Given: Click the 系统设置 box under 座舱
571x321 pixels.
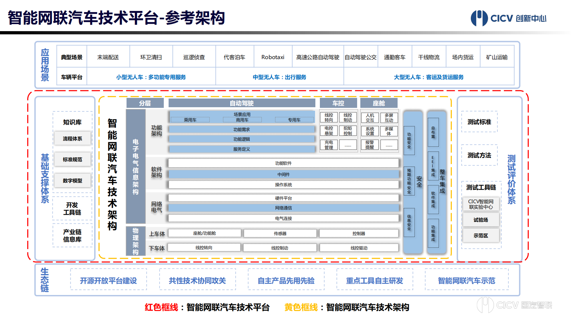Looking at the screenshot, I should tap(370, 131).
